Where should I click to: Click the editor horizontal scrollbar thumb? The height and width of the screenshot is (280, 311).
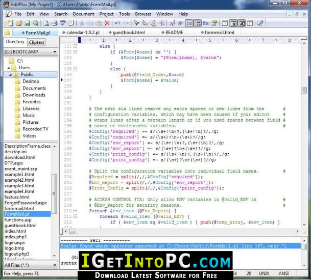(73, 231)
